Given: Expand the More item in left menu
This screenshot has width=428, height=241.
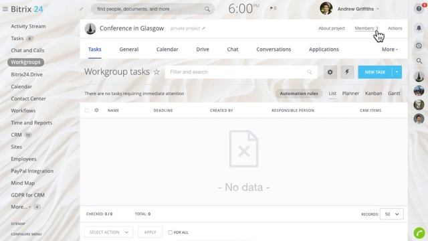Looking at the screenshot, I should 21,207.
